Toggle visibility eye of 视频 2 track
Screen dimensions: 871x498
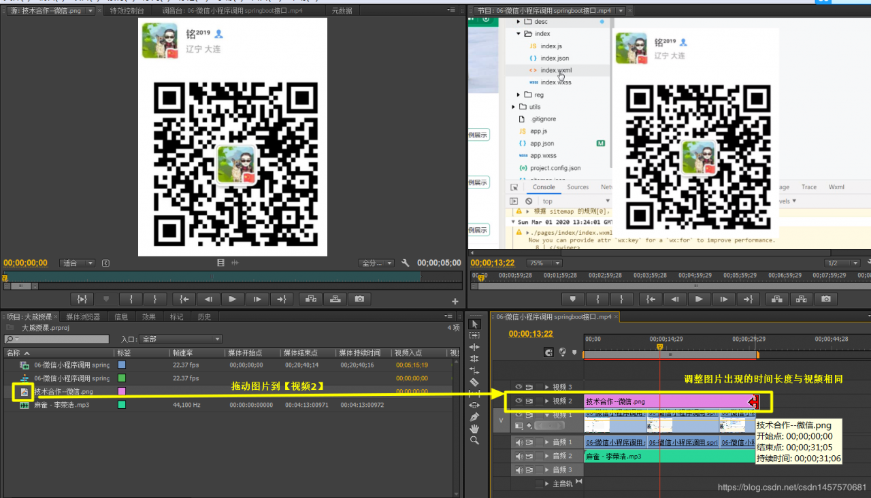coord(519,401)
